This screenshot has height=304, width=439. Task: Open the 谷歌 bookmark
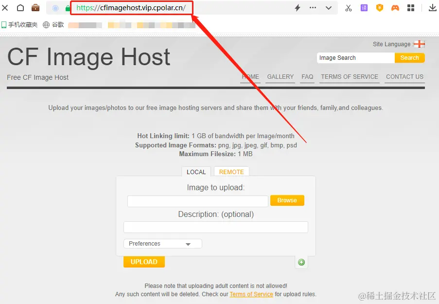[x=53, y=25]
